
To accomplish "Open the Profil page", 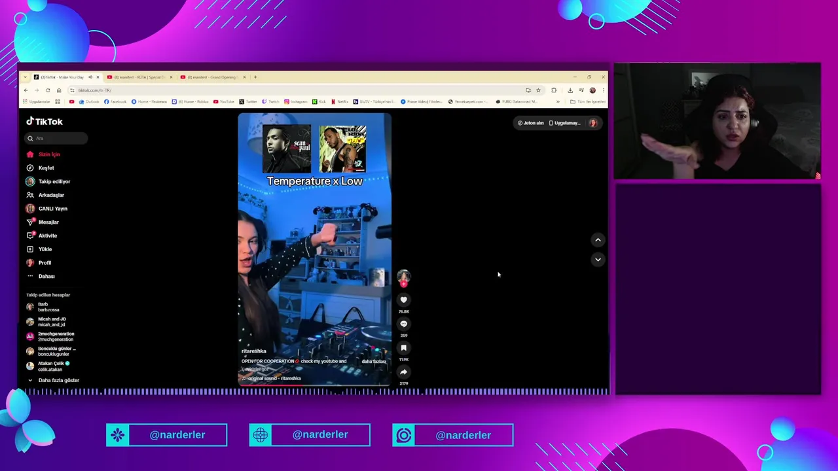I will pos(39,263).
